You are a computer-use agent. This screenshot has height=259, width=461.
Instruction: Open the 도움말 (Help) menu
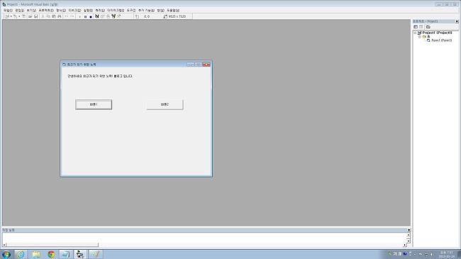tap(173, 11)
